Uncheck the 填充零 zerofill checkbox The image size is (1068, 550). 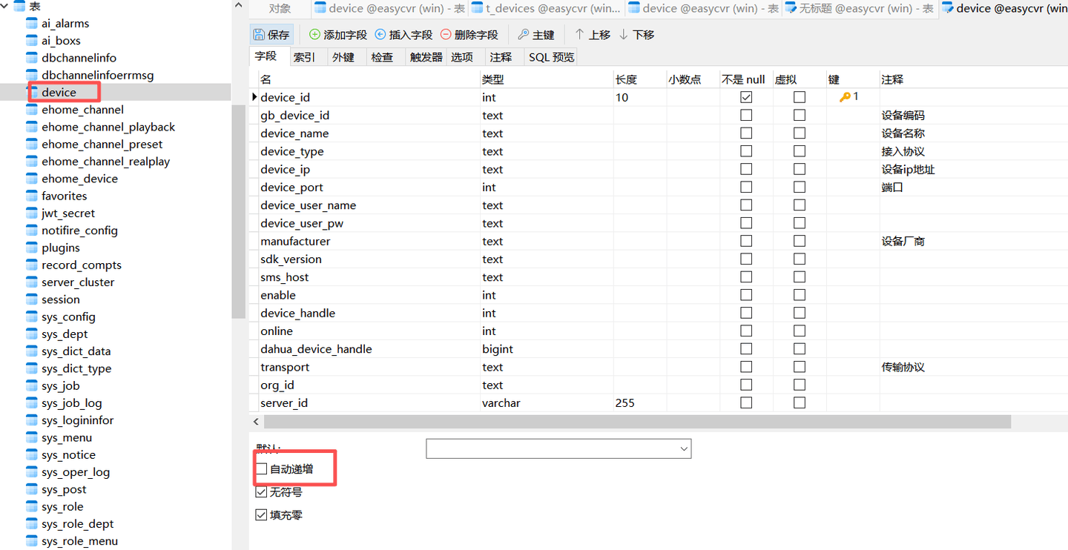click(261, 515)
